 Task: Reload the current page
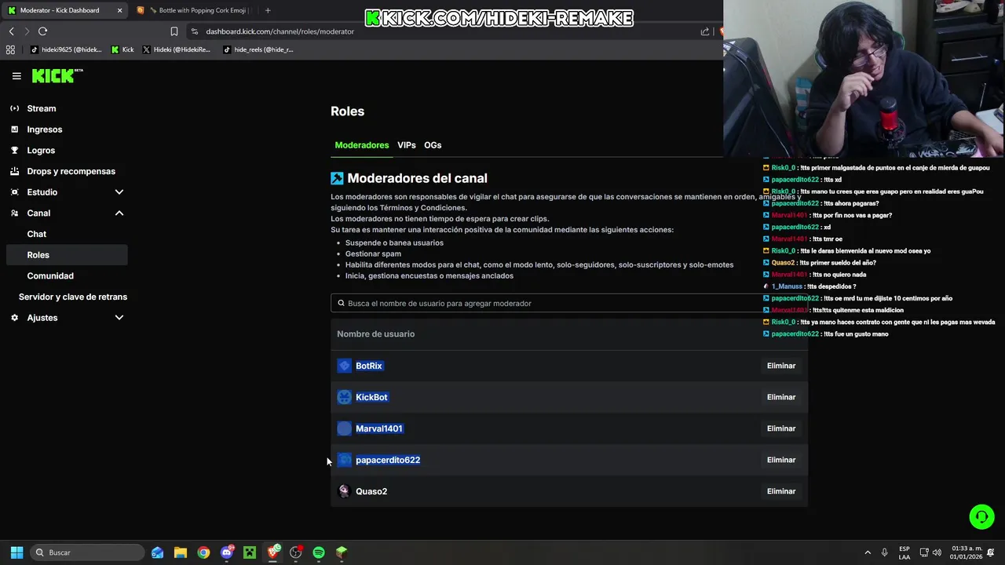pos(42,31)
